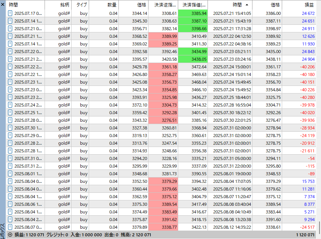Sort by the タイプ column header

[80, 5]
